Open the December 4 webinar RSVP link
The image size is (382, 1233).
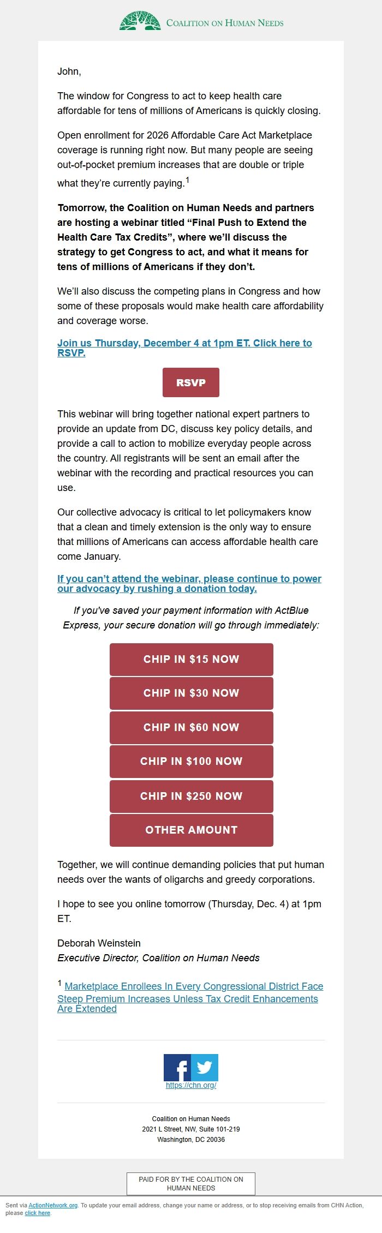185,343
